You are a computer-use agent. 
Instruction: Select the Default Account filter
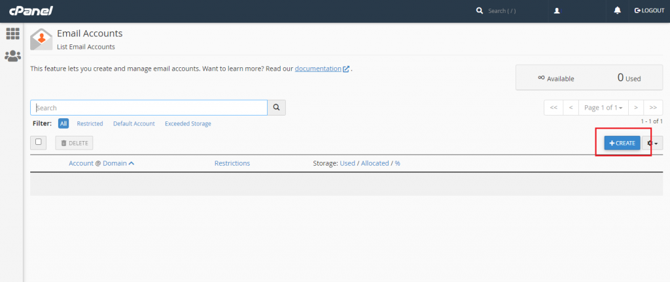coord(133,123)
